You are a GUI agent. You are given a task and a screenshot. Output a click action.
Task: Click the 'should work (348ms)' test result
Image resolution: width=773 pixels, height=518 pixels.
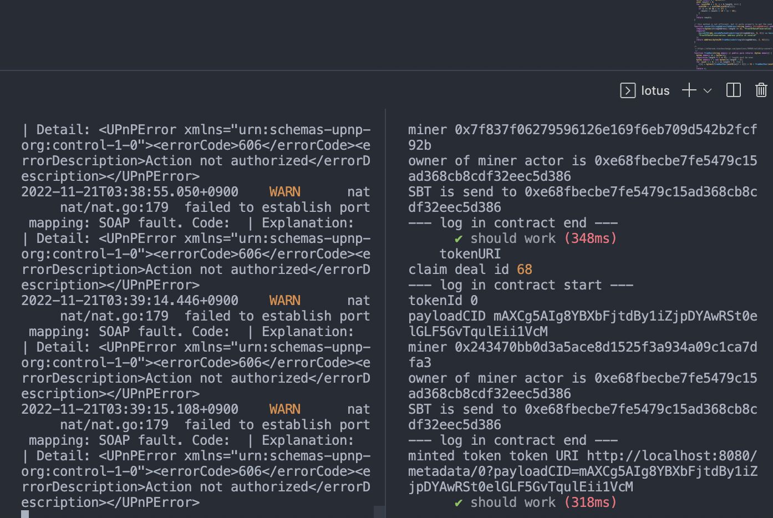coord(536,238)
